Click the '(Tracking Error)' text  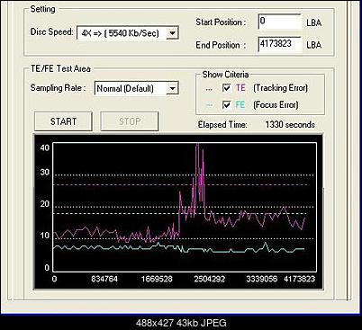[280, 88]
